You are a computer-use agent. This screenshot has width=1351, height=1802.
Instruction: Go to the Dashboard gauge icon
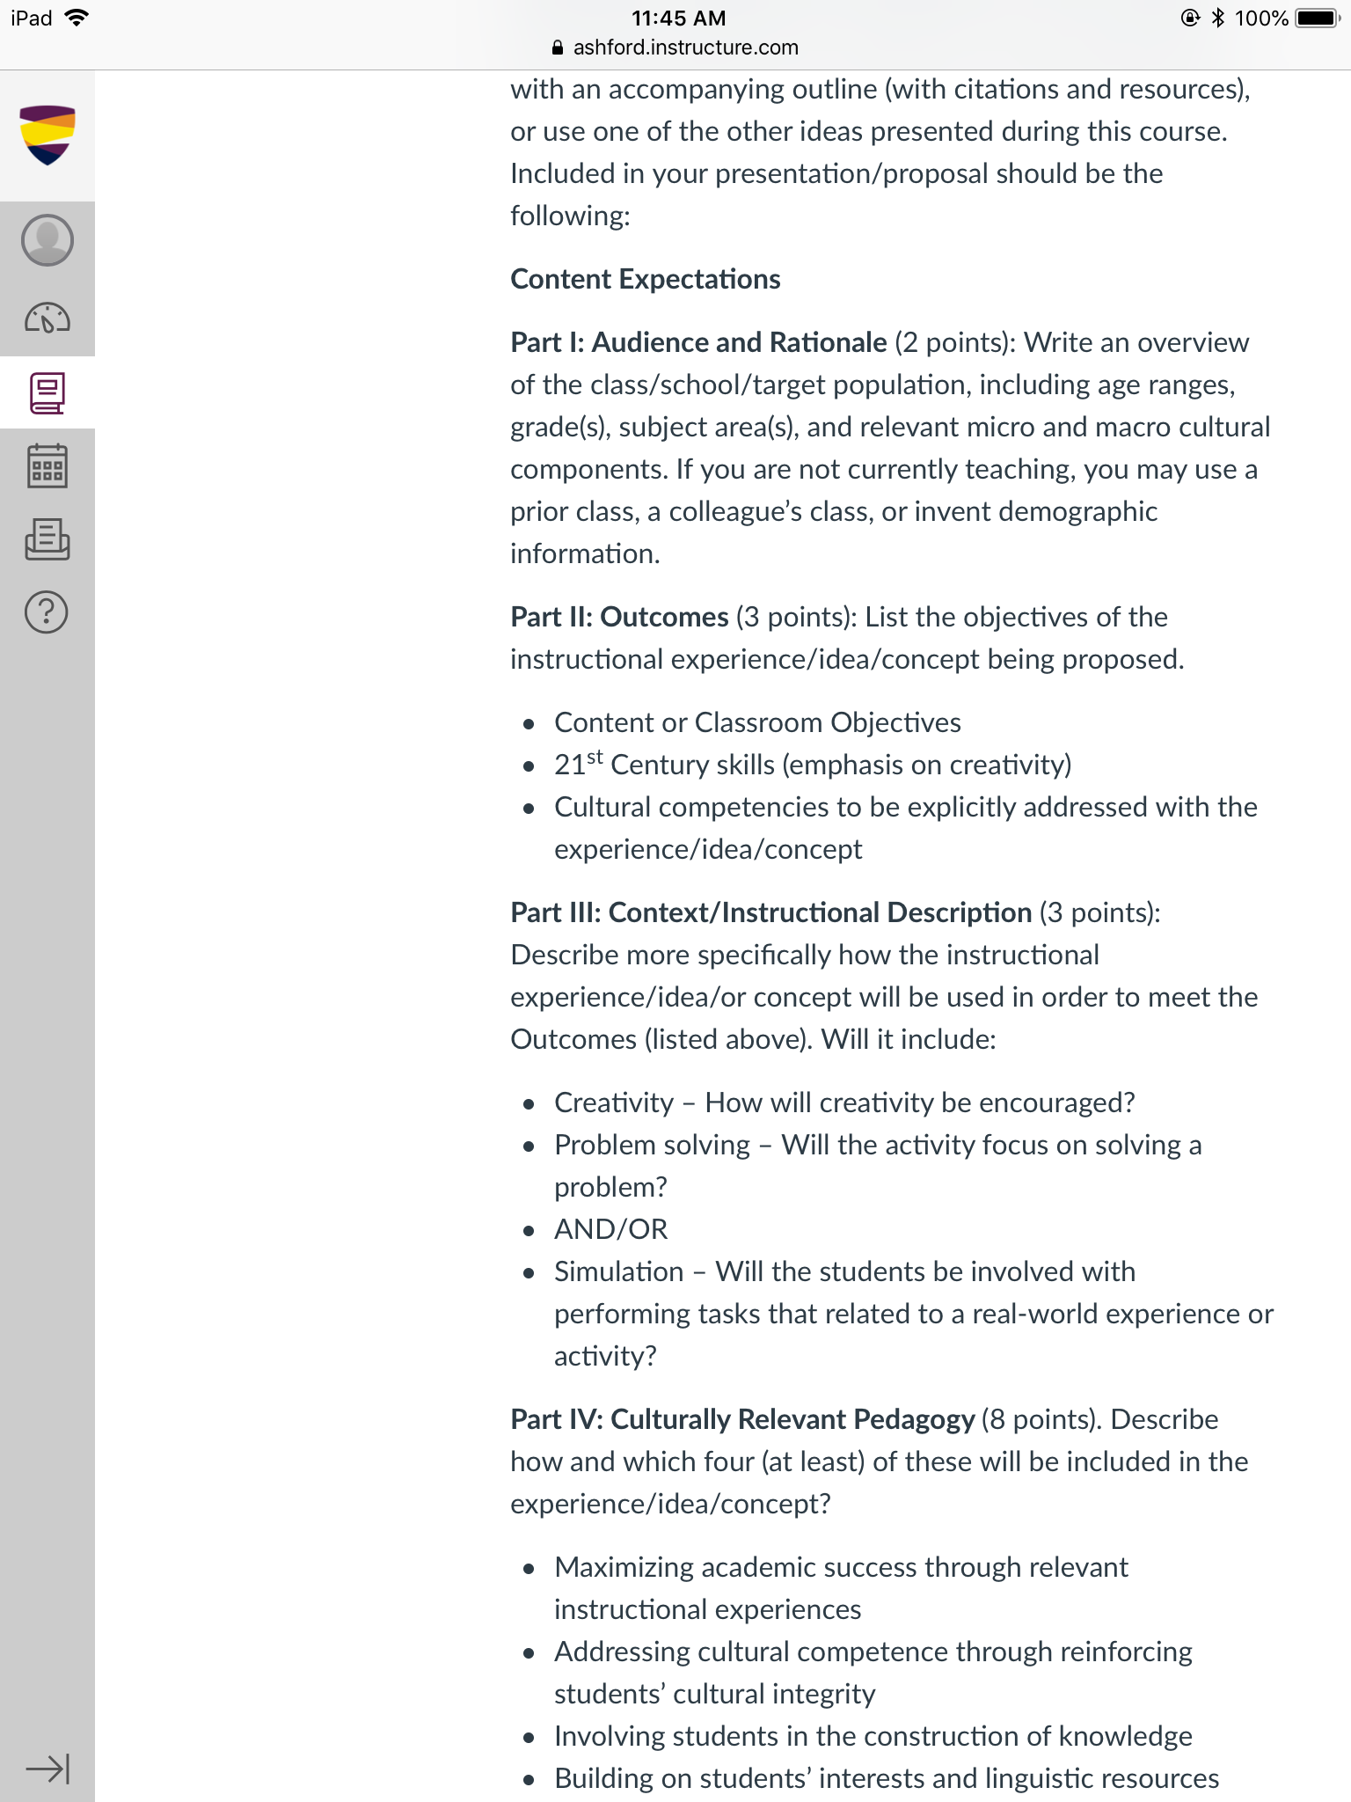tap(47, 319)
